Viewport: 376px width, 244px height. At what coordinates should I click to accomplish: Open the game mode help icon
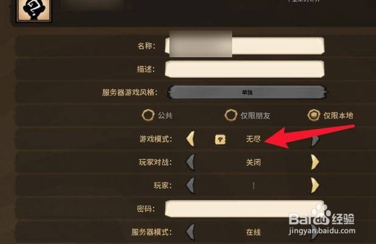point(221,139)
